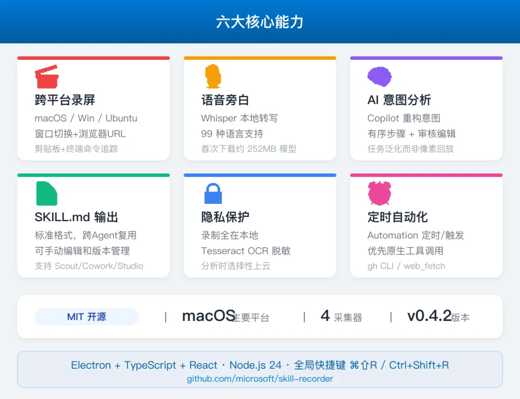
Task: Click the orange voice narration head icon
Action: 213,76
